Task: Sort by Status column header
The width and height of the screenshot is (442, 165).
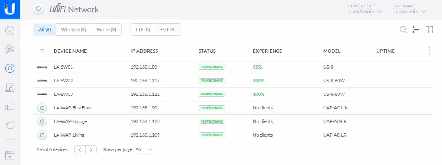Action: (x=207, y=51)
